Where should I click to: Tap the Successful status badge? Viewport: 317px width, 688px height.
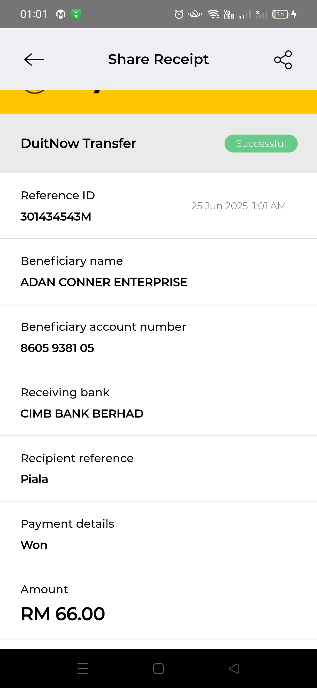261,143
